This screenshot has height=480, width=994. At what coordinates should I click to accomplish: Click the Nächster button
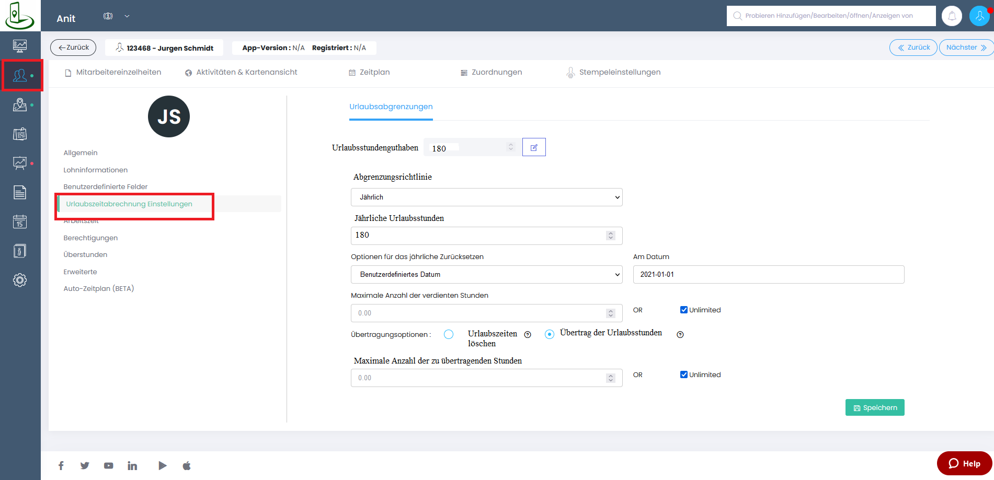tap(966, 48)
